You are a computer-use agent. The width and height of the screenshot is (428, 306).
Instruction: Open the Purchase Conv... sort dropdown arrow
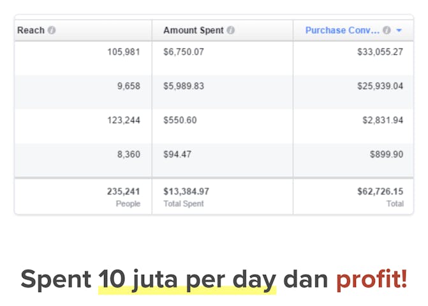point(399,30)
